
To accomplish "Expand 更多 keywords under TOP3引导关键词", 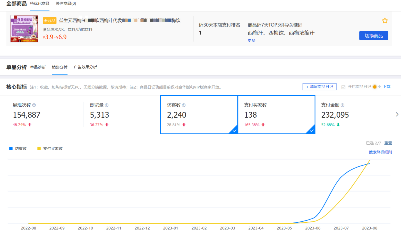I will 251,40.
